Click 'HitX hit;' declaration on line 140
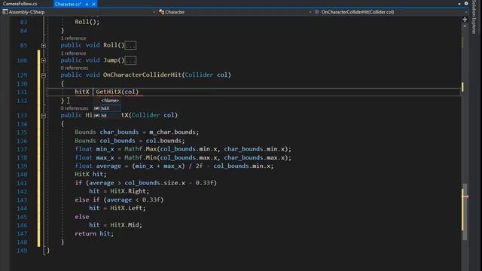 tap(90, 174)
